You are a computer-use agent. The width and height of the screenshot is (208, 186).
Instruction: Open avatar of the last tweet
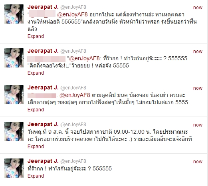pos(14,168)
